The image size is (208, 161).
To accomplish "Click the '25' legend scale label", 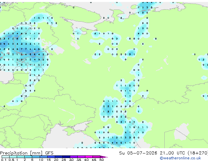I will pos(64,160).
